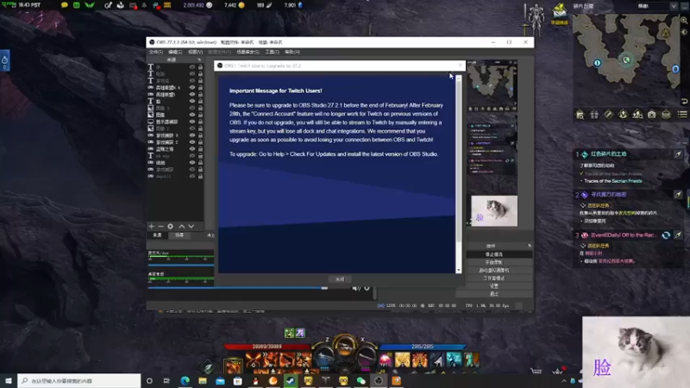Screen dimensions: 690x388
Task: Open audio mixer gear settings icon
Action: (367, 288)
